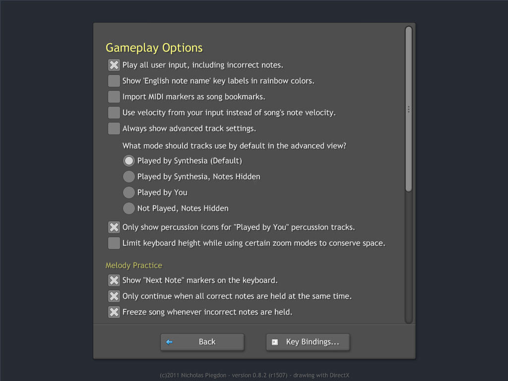Enable Import MIDI markers as bookmarks

point(114,97)
